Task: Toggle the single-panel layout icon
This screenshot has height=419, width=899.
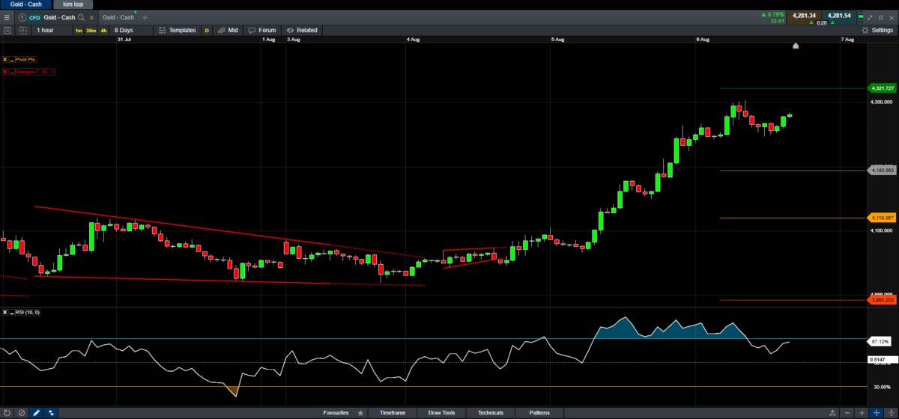Action: [7, 30]
